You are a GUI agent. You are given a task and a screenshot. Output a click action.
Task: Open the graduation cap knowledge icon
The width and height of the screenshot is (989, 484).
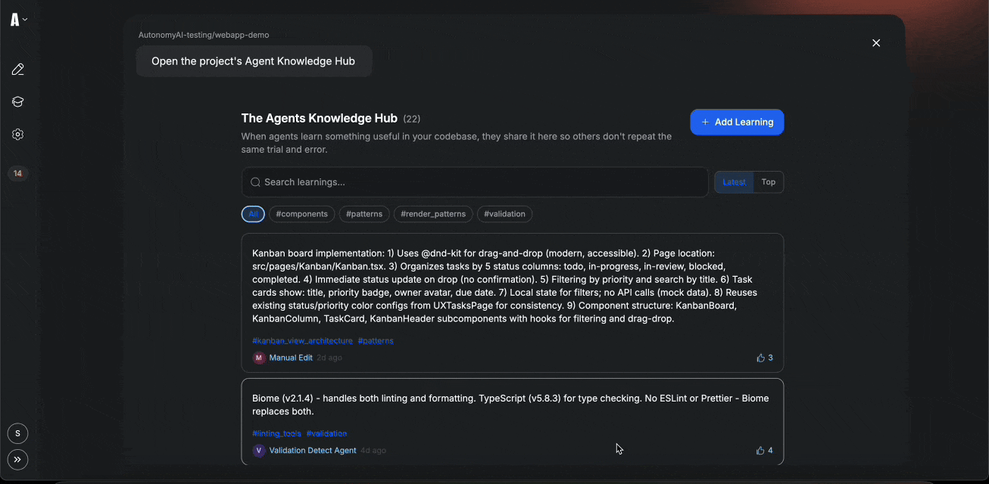click(18, 102)
